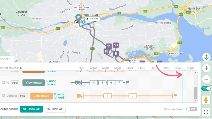Click the timeline scrollbar down arrow
Screen dimensions: 212x119
(x=196, y=100)
